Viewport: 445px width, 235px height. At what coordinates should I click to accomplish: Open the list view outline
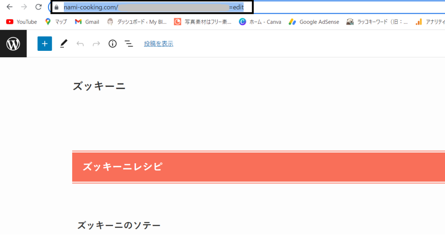pos(129,43)
